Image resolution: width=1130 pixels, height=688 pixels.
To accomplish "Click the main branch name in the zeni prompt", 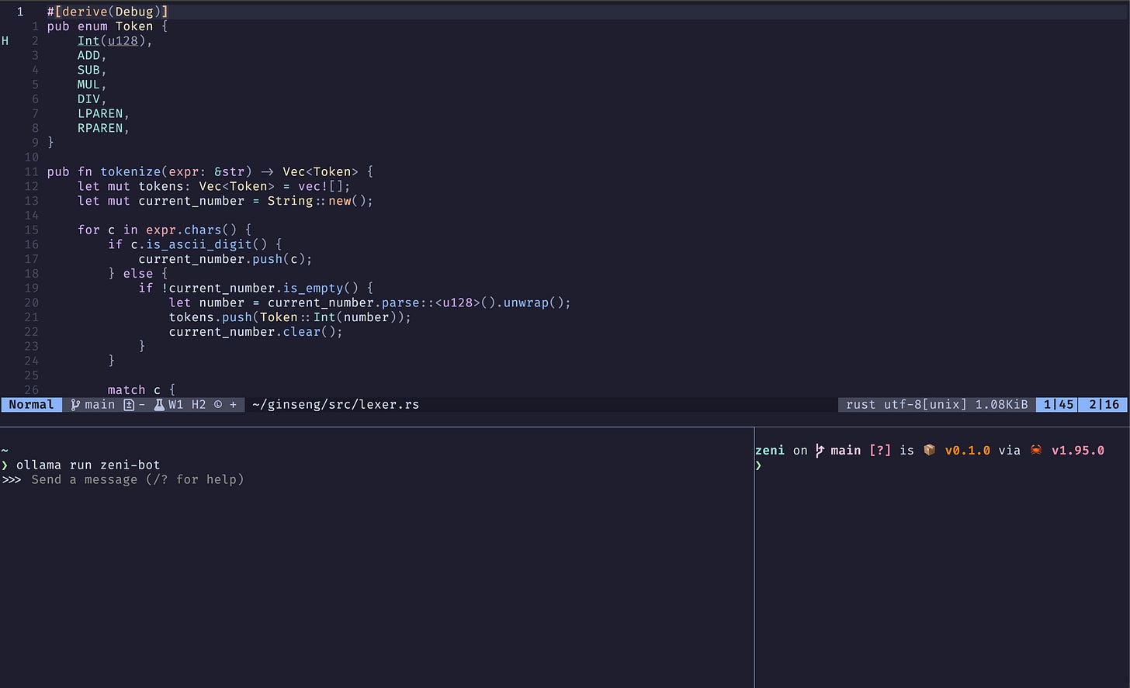I will pyautogui.click(x=845, y=451).
